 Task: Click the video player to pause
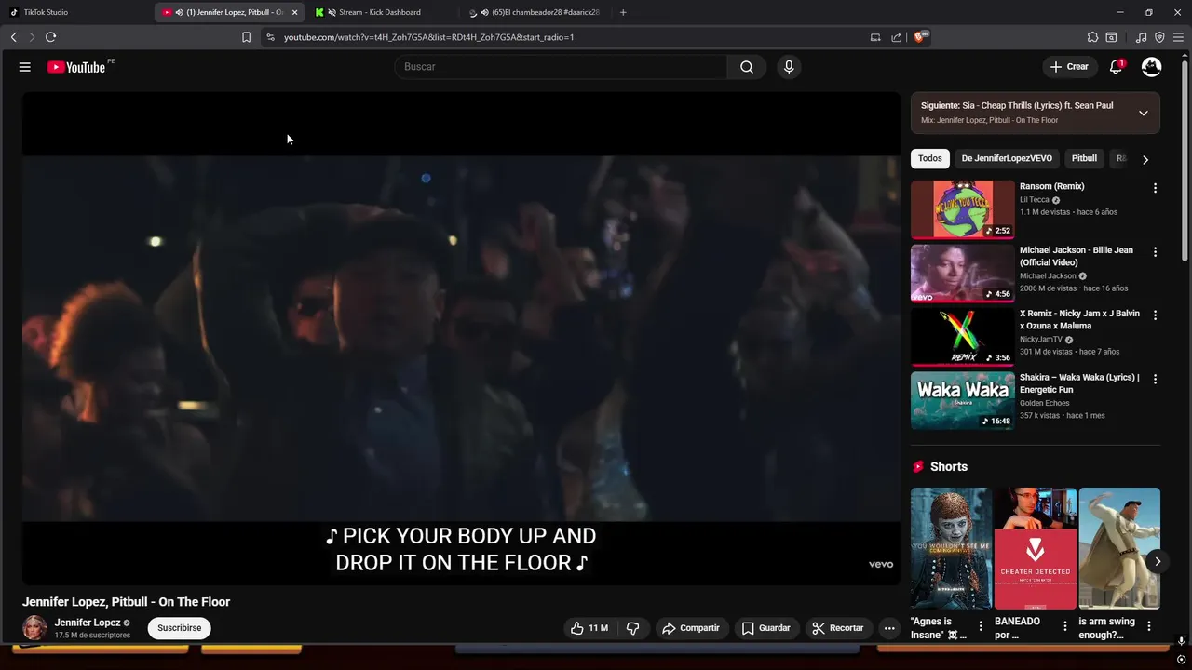(461, 338)
